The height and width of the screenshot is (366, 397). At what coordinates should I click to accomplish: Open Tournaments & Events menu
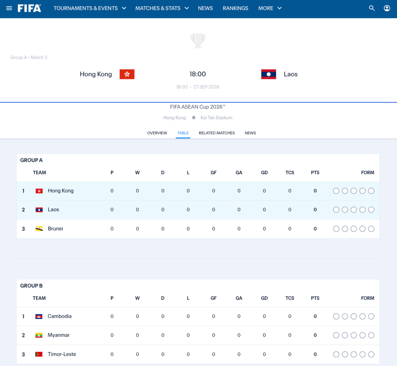point(86,8)
